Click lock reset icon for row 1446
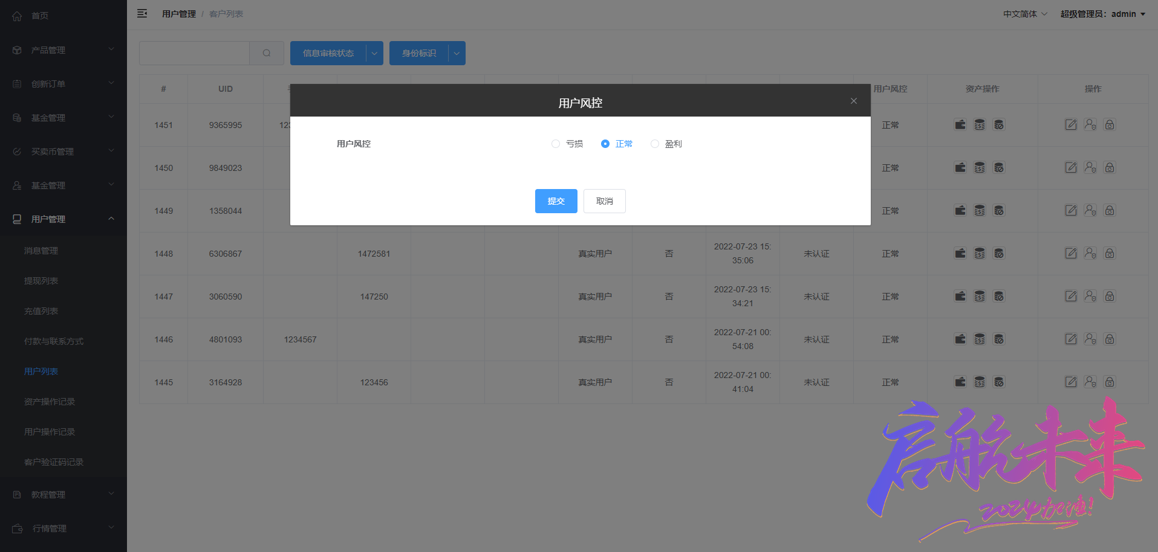The width and height of the screenshot is (1158, 552). [1110, 339]
